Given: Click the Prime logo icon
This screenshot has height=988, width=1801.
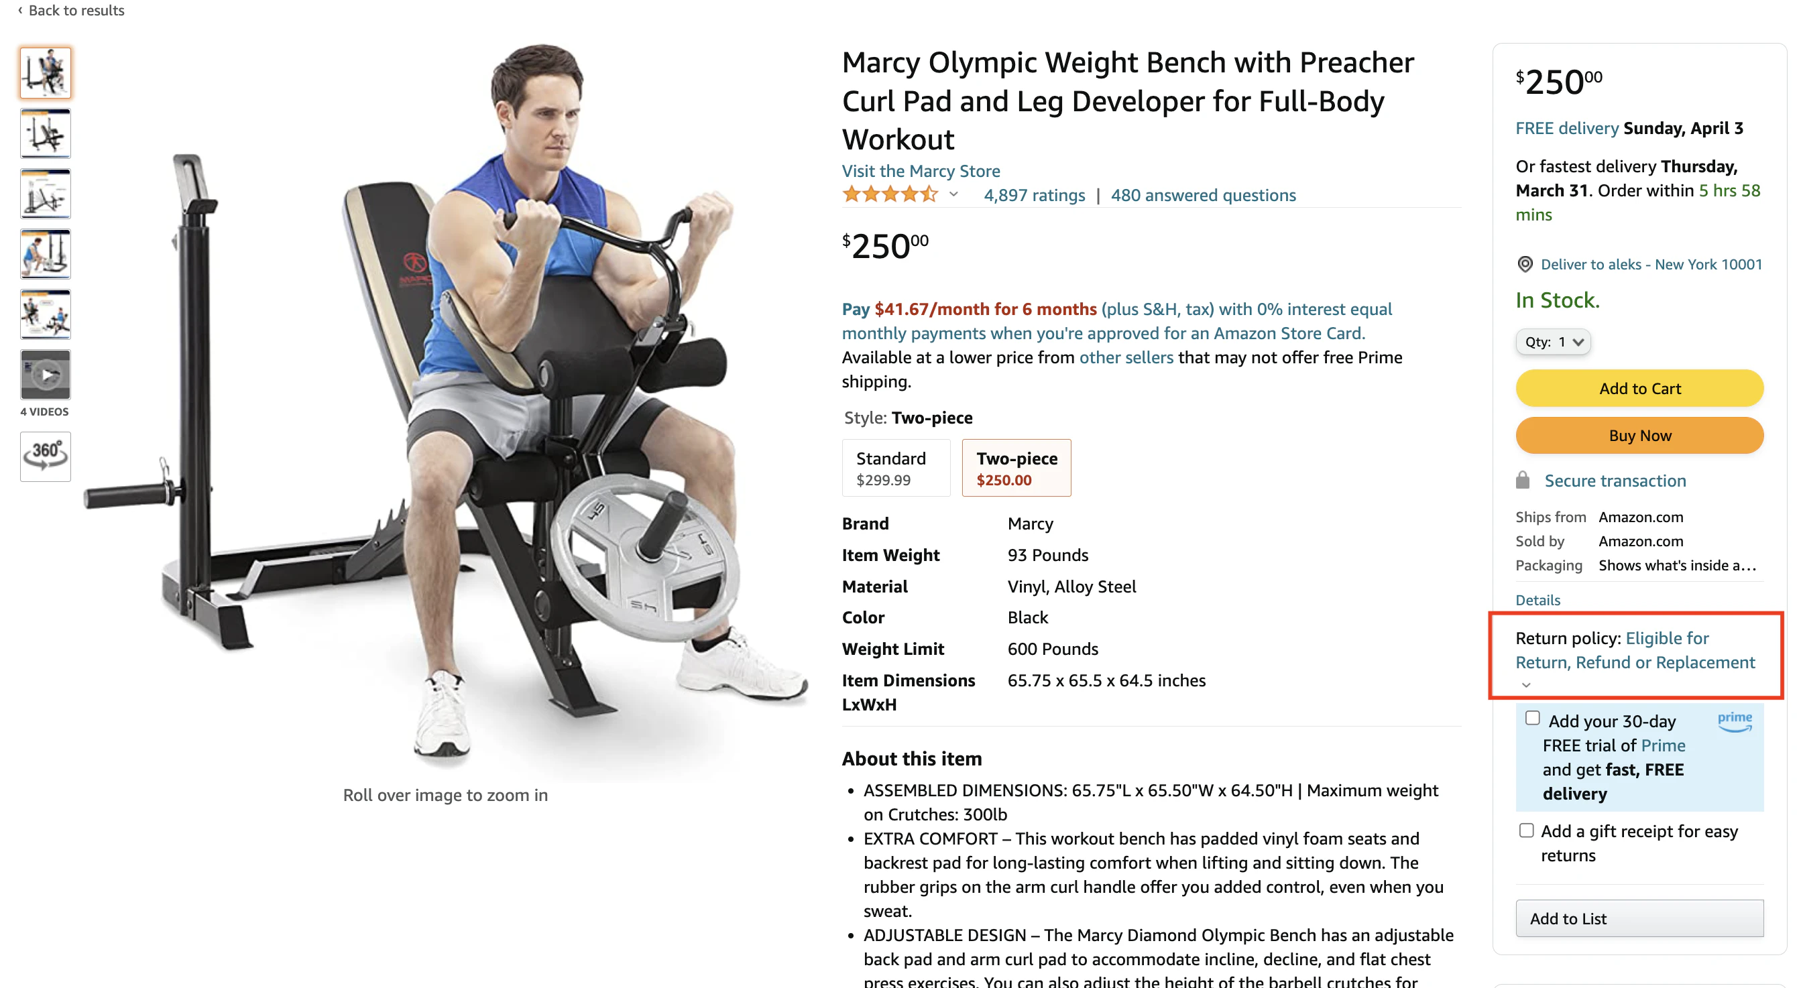Looking at the screenshot, I should 1735,721.
